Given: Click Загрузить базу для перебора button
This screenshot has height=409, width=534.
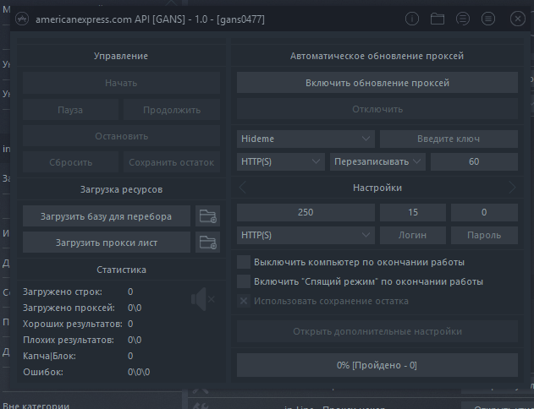Looking at the screenshot, I should tap(107, 215).
